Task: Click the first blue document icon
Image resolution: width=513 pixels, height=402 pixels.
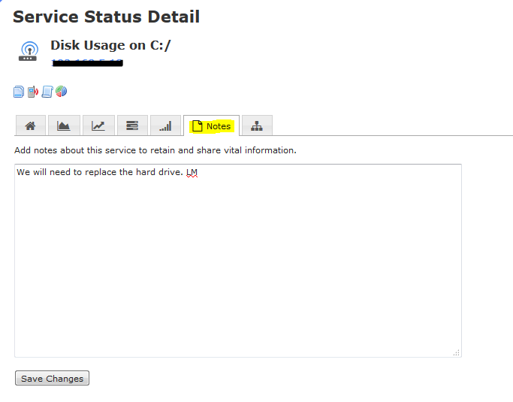Action: tap(19, 92)
